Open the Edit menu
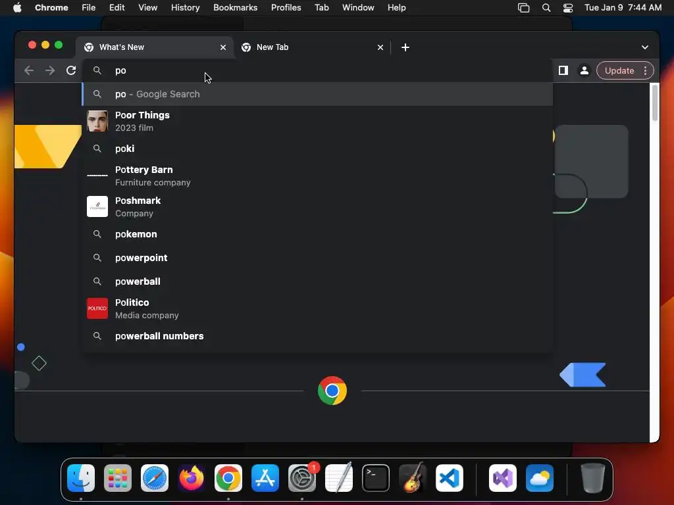The height and width of the screenshot is (505, 674). (x=117, y=7)
